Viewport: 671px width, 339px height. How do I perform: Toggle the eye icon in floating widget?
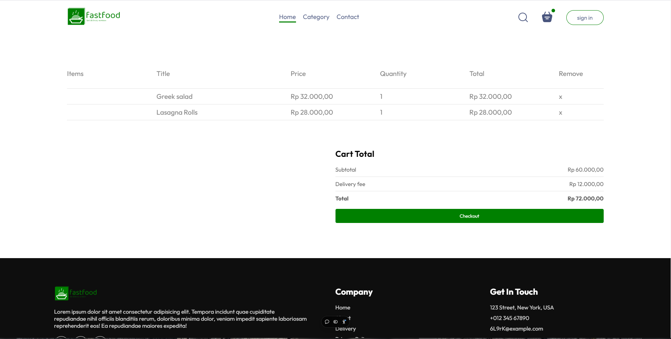[x=335, y=322]
